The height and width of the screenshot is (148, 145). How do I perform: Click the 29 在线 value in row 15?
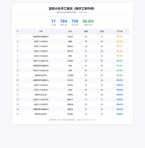[102, 104]
